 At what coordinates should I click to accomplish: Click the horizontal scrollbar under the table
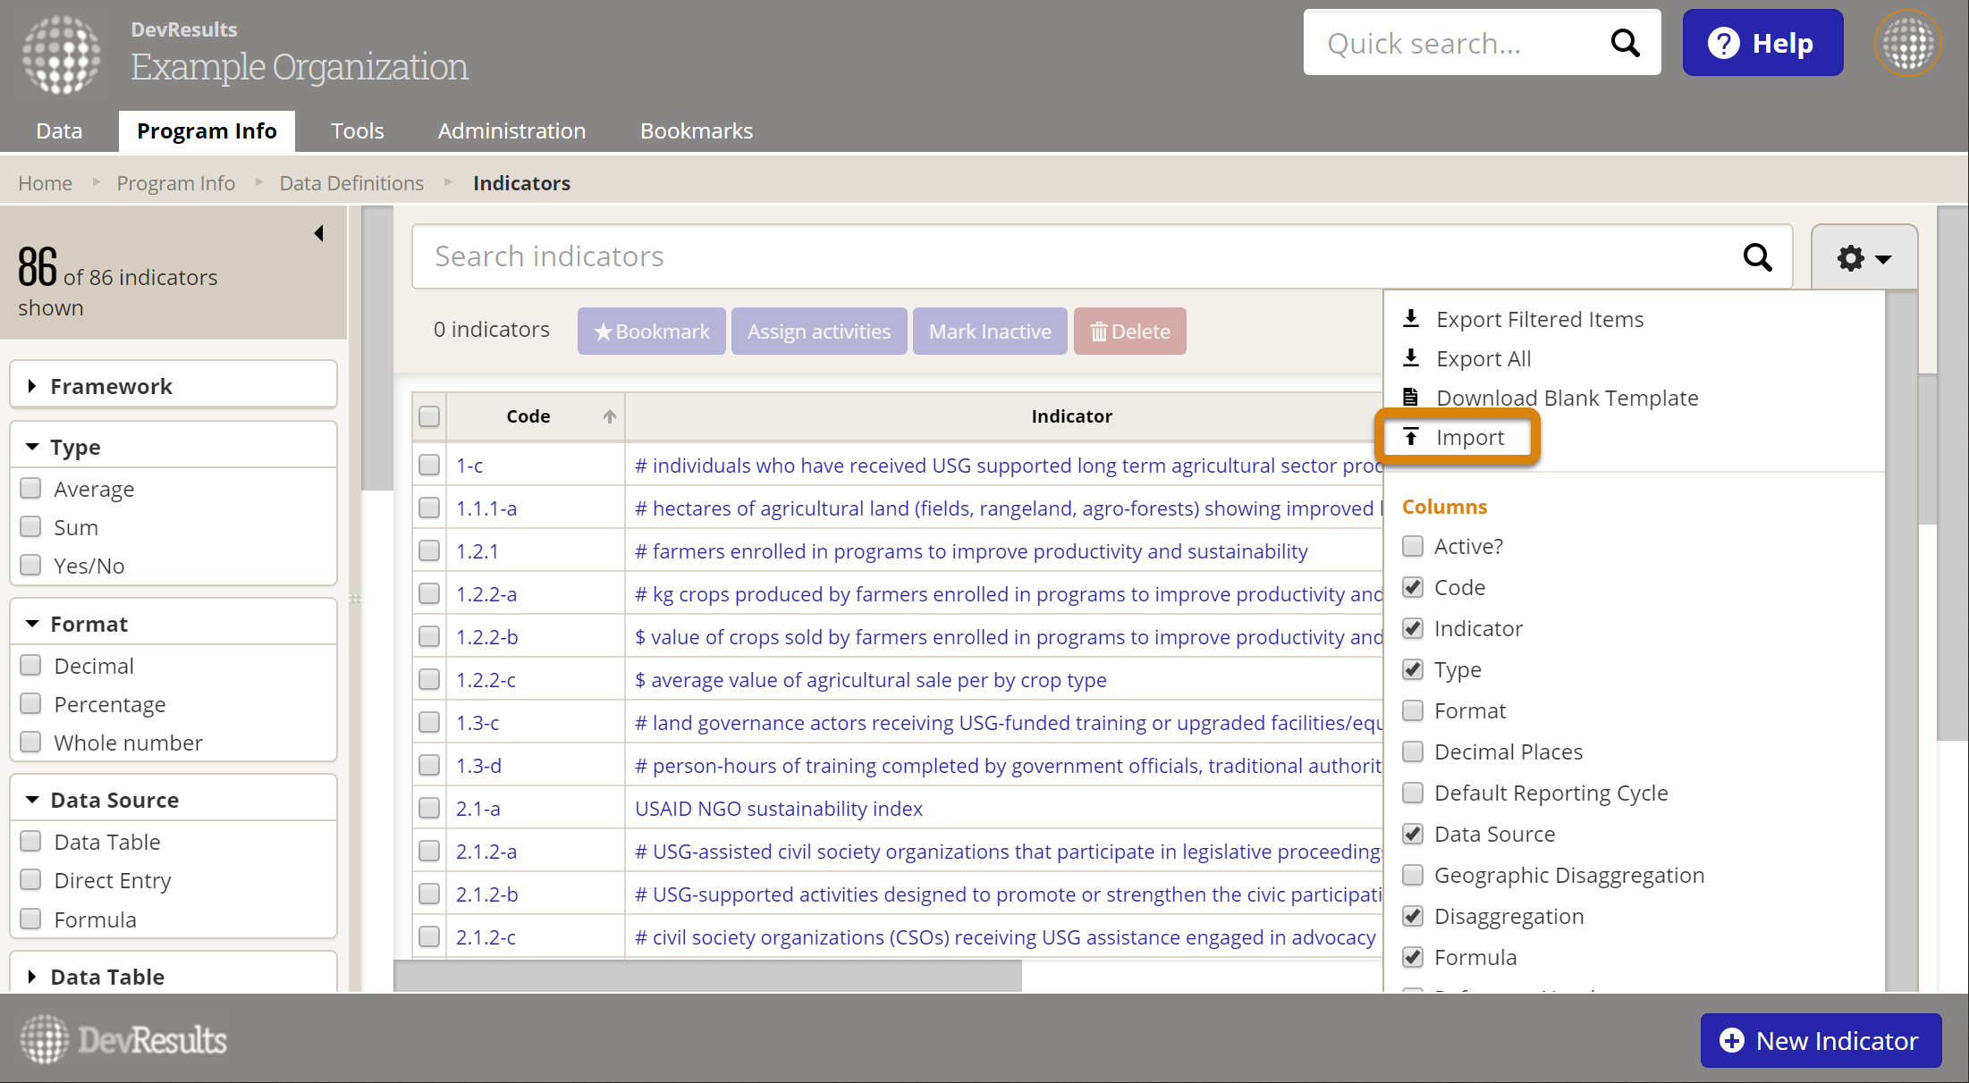[706, 976]
